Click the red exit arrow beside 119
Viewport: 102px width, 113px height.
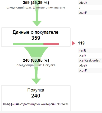click(73, 43)
